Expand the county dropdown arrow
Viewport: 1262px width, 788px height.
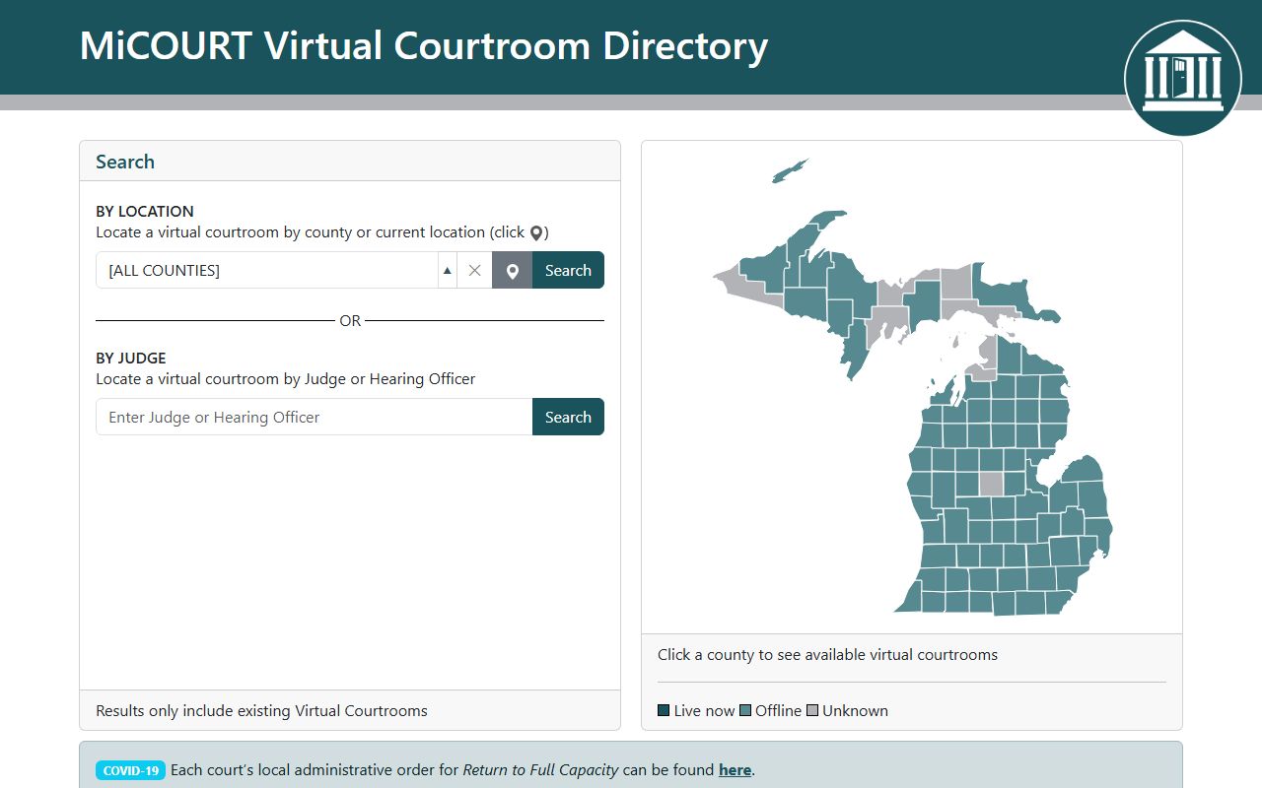448,270
